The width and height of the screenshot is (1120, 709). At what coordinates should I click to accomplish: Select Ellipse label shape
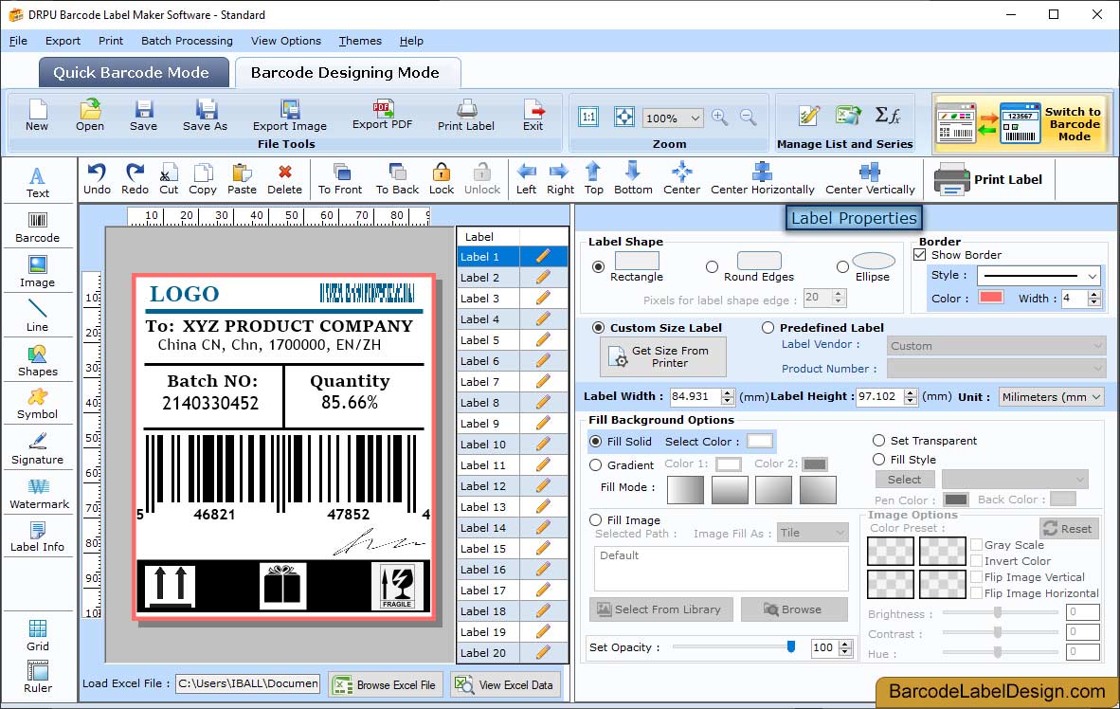coord(843,266)
